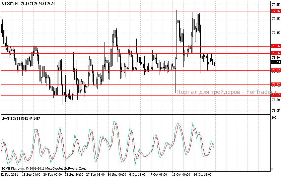The width and height of the screenshot is (283, 177).
Task: Click the 12 Oct 00:00 time axis label
Action: point(181,174)
